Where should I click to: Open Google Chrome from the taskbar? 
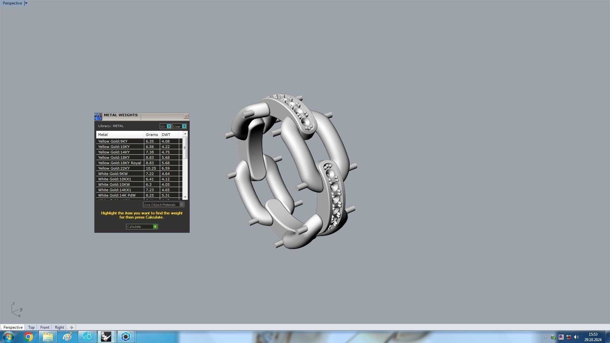pos(29,337)
